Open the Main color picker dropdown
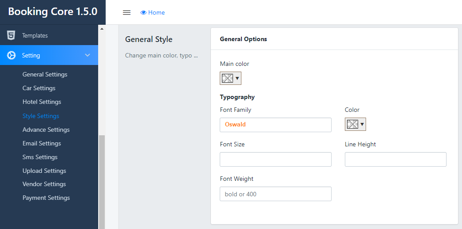This screenshot has height=229, width=462. 237,78
